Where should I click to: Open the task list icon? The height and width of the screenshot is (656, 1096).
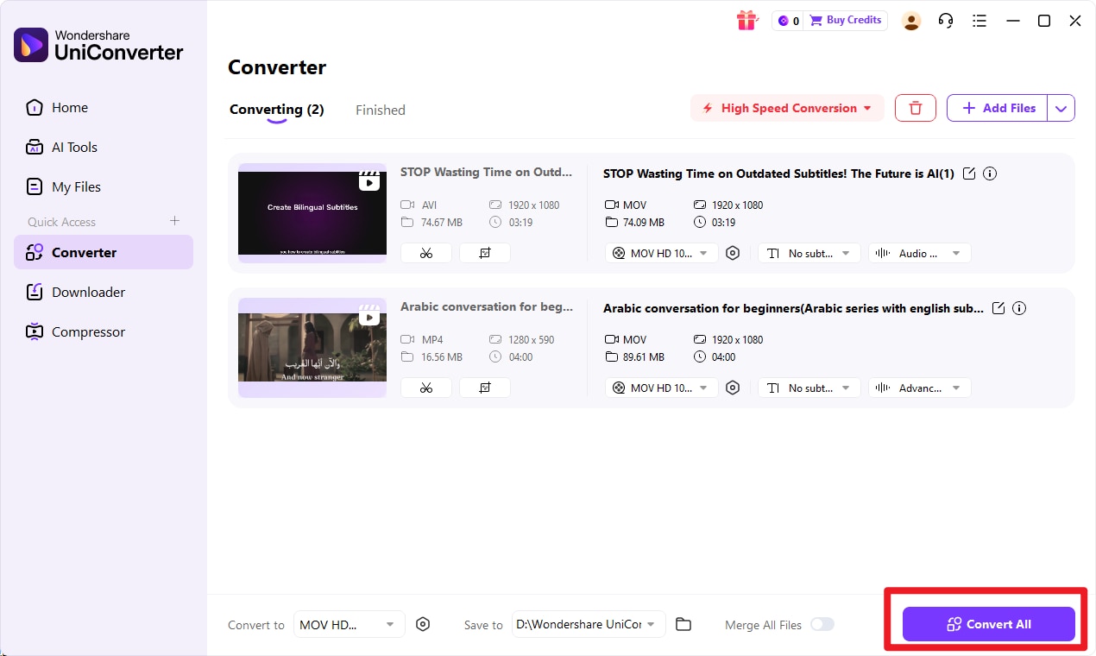[979, 20]
